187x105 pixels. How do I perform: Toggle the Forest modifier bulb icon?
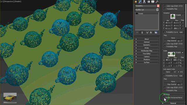click(x=137, y=14)
